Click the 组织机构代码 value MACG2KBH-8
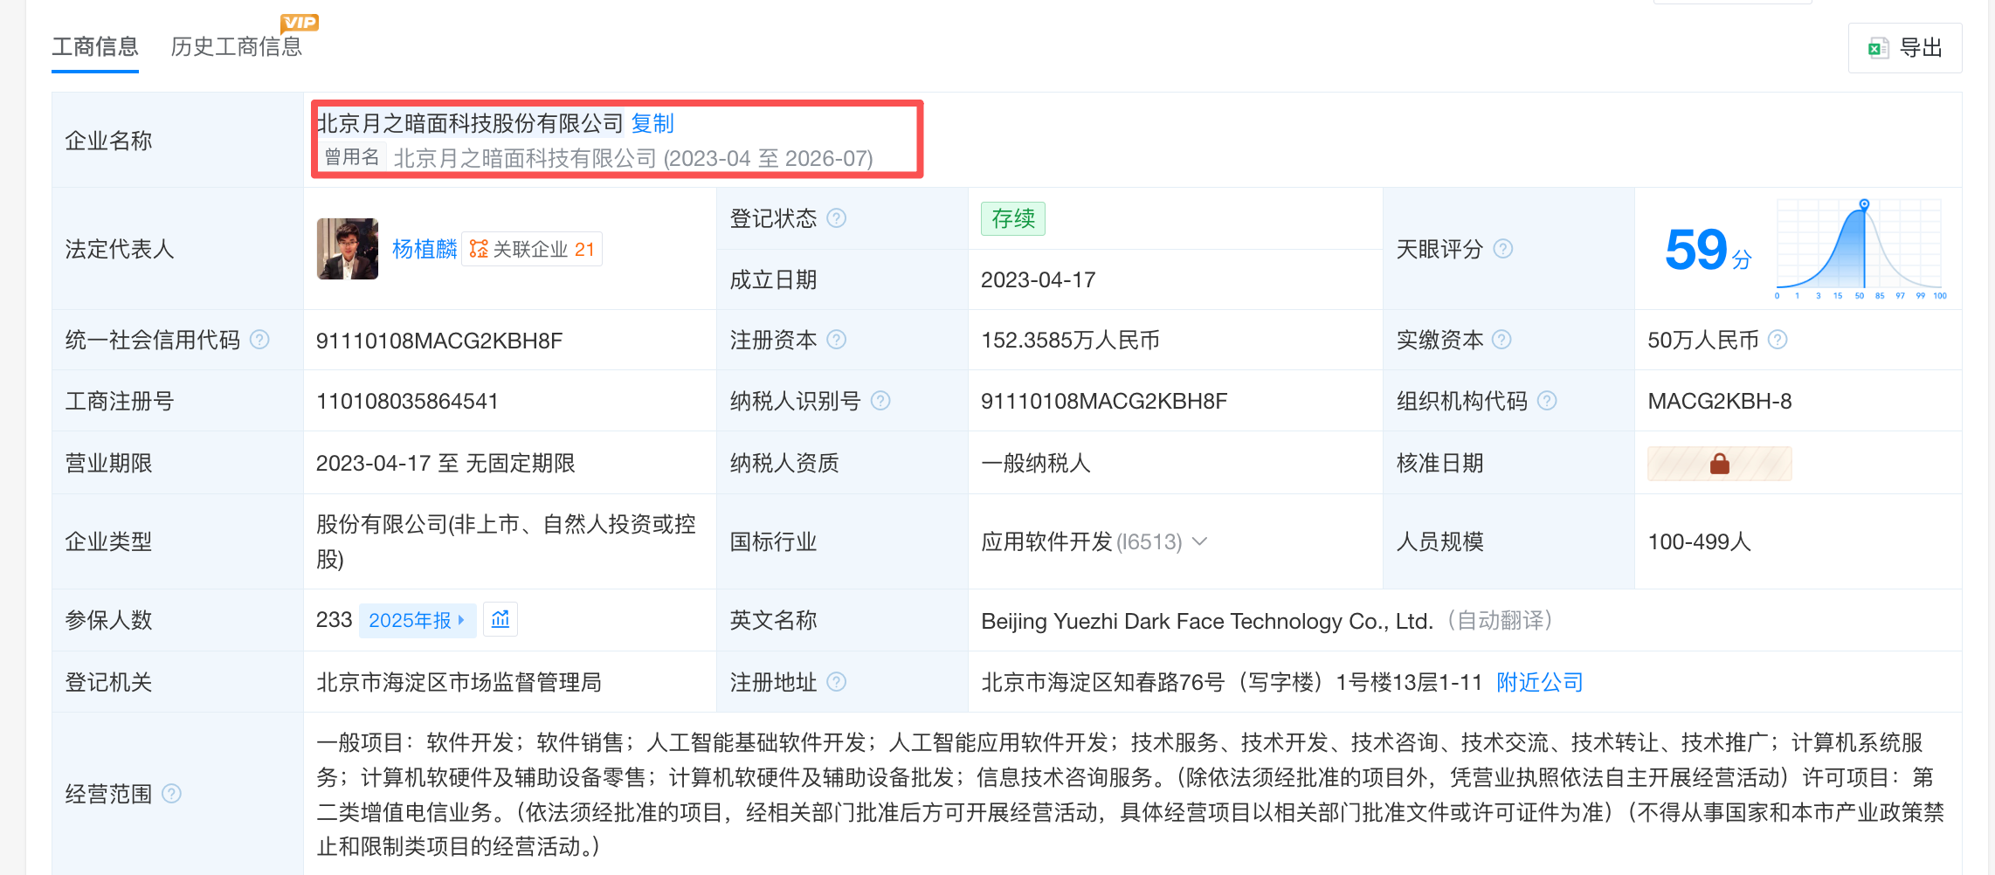 [1720, 402]
